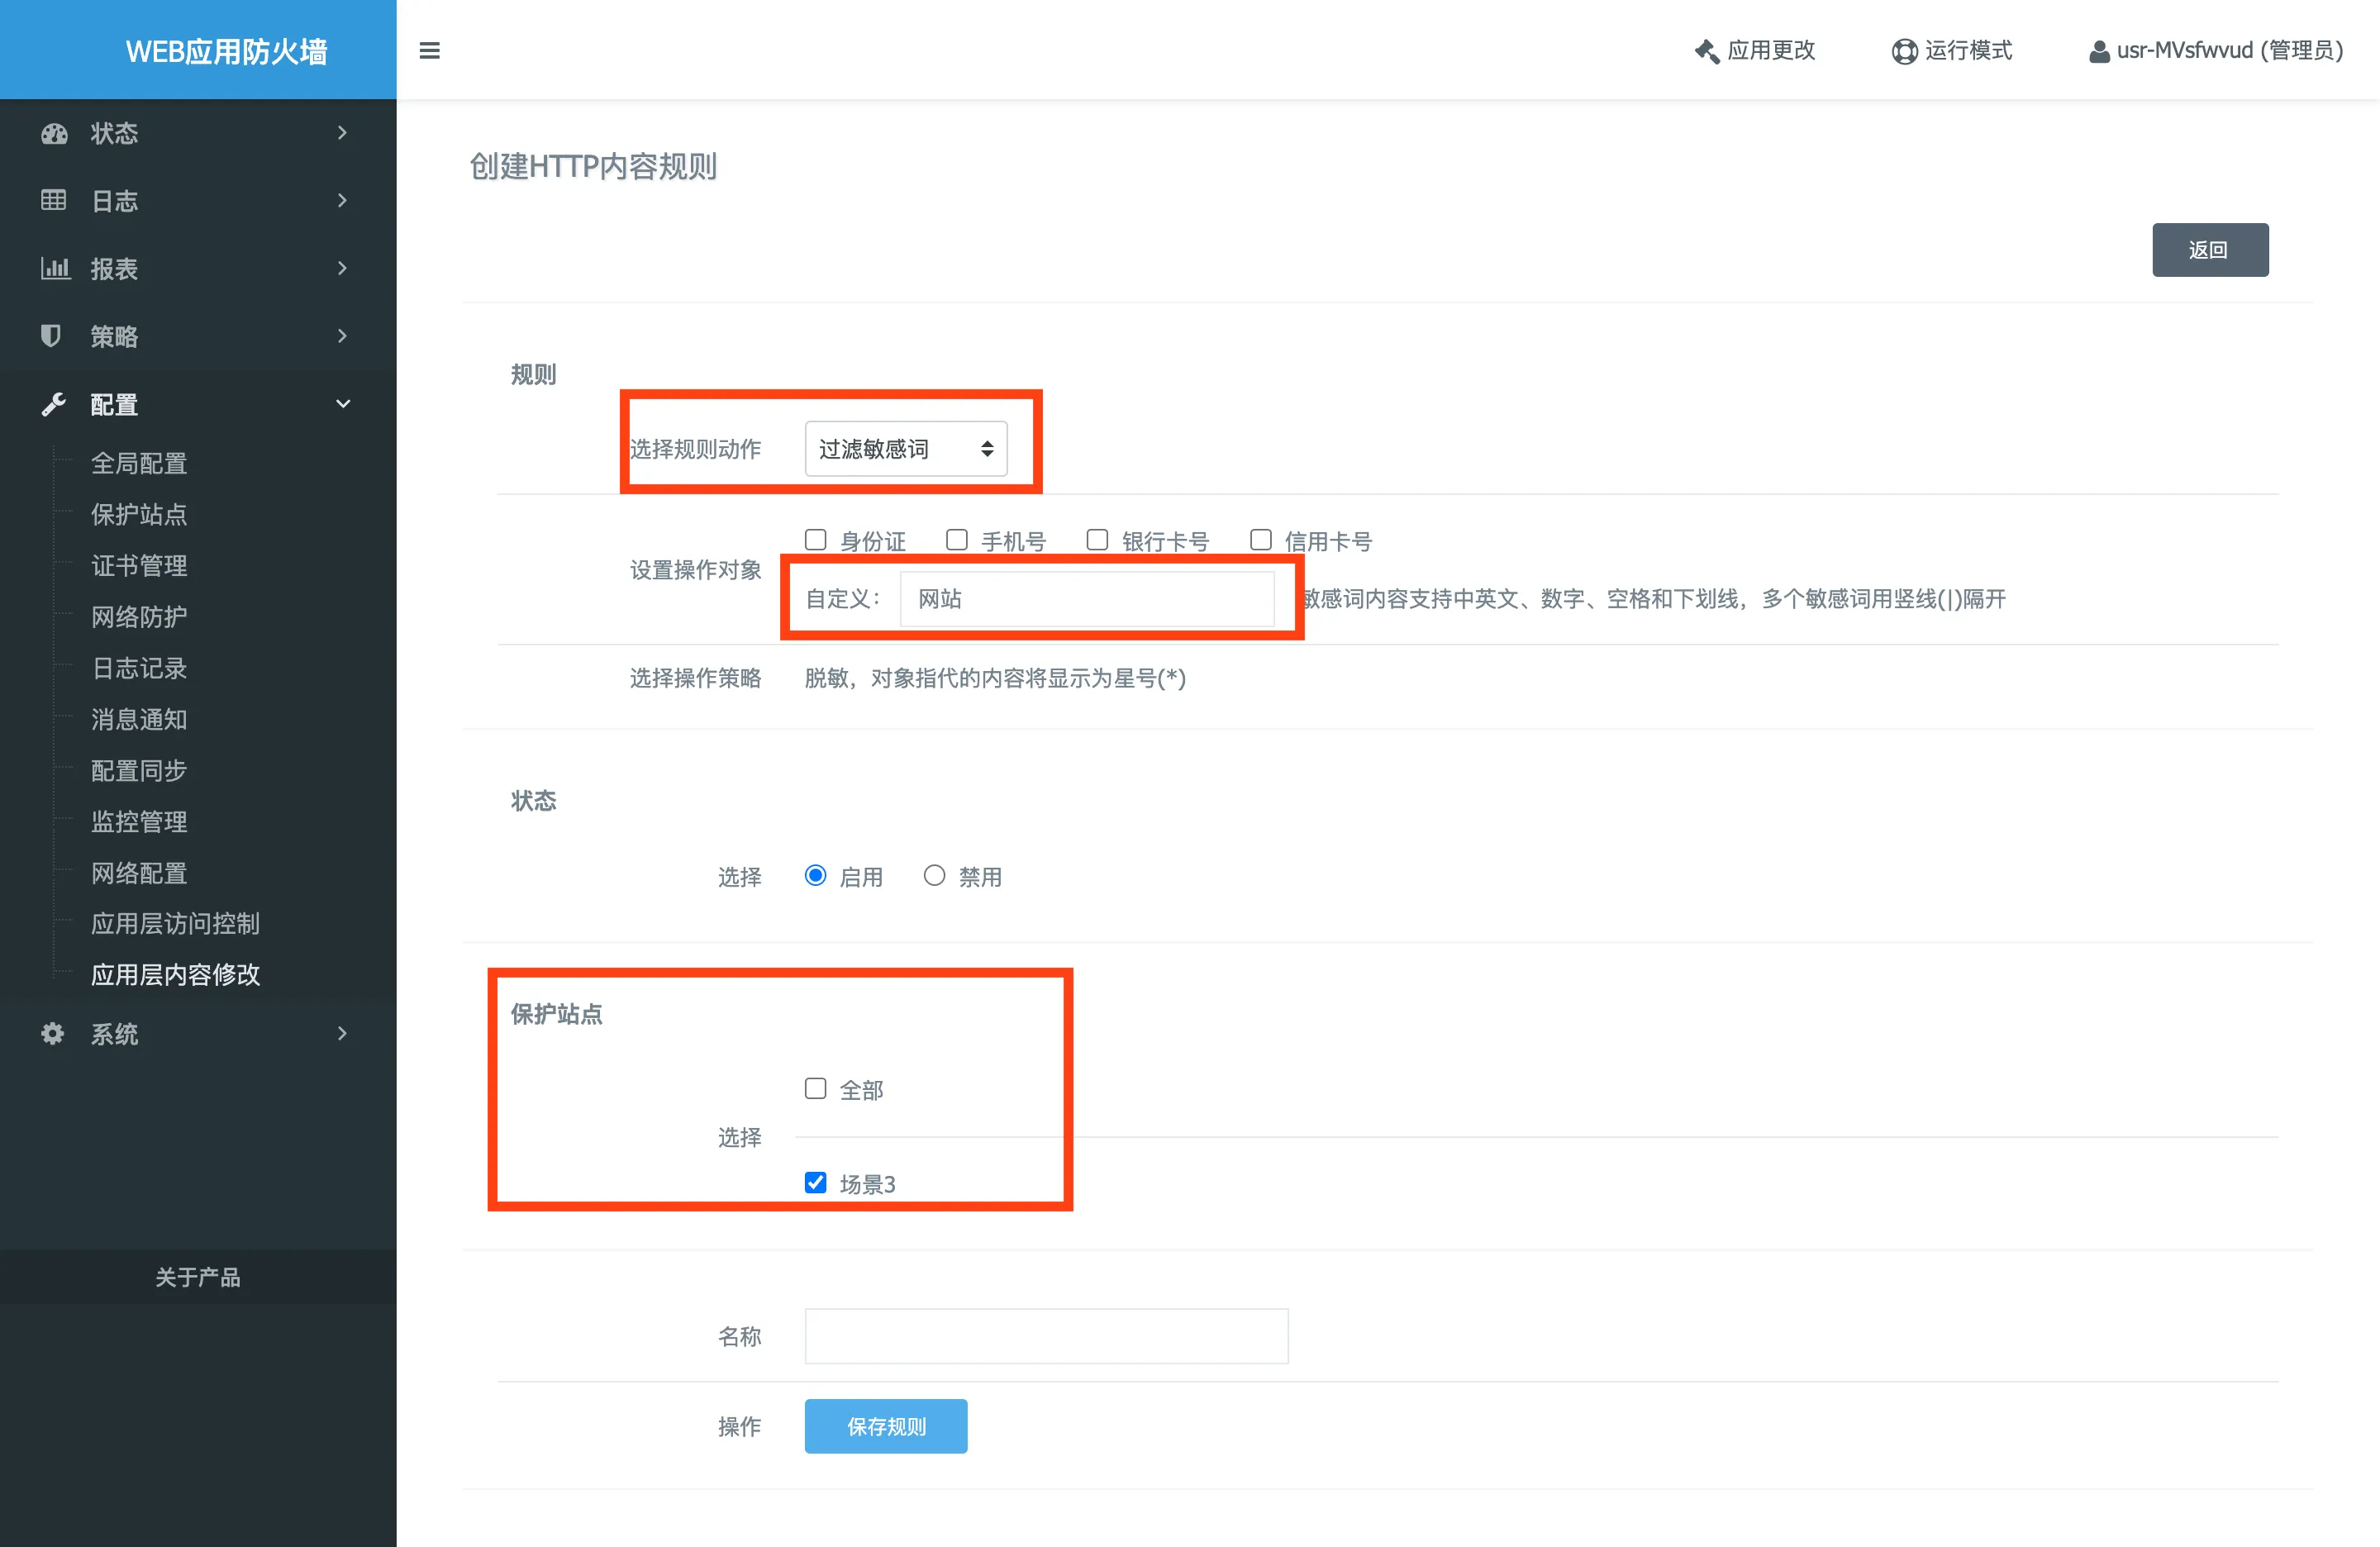Go to 应用层访问控制 submenu item
2380x1547 pixels.
(175, 923)
